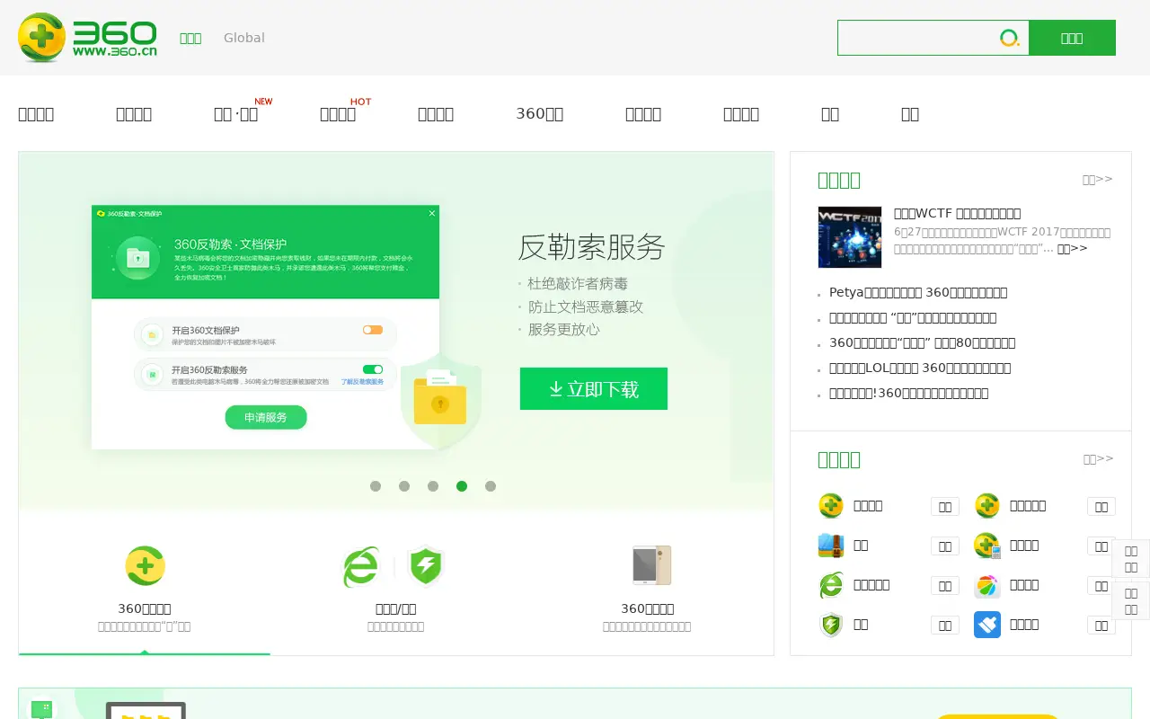
Task: Click the download button beside the colorful ball icon
Action: (1101, 585)
